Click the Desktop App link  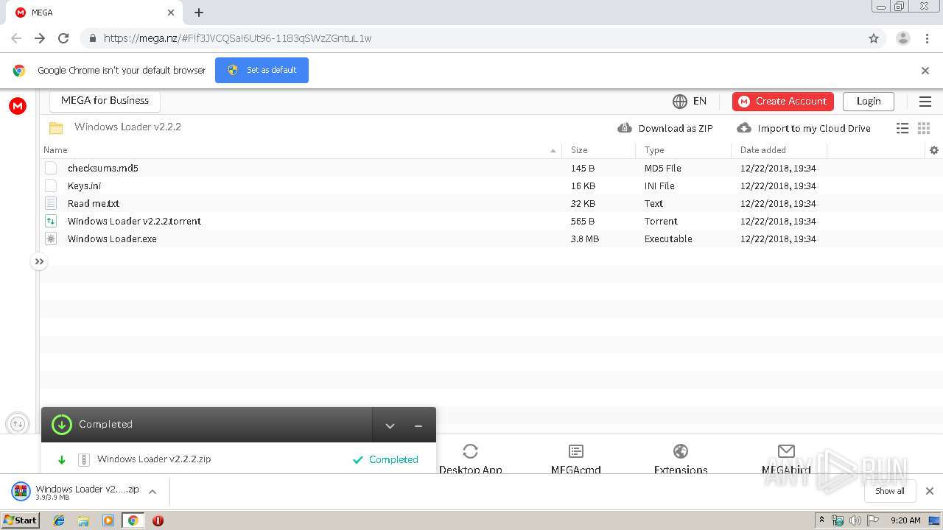point(470,459)
